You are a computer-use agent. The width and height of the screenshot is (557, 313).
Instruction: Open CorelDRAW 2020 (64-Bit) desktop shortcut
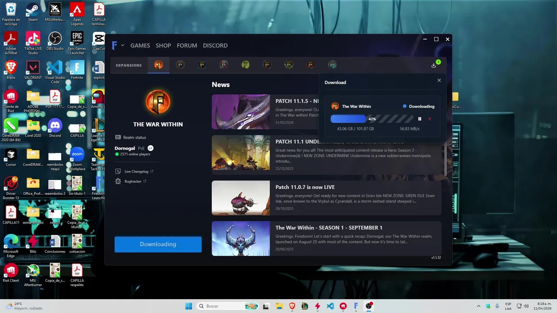point(11,130)
